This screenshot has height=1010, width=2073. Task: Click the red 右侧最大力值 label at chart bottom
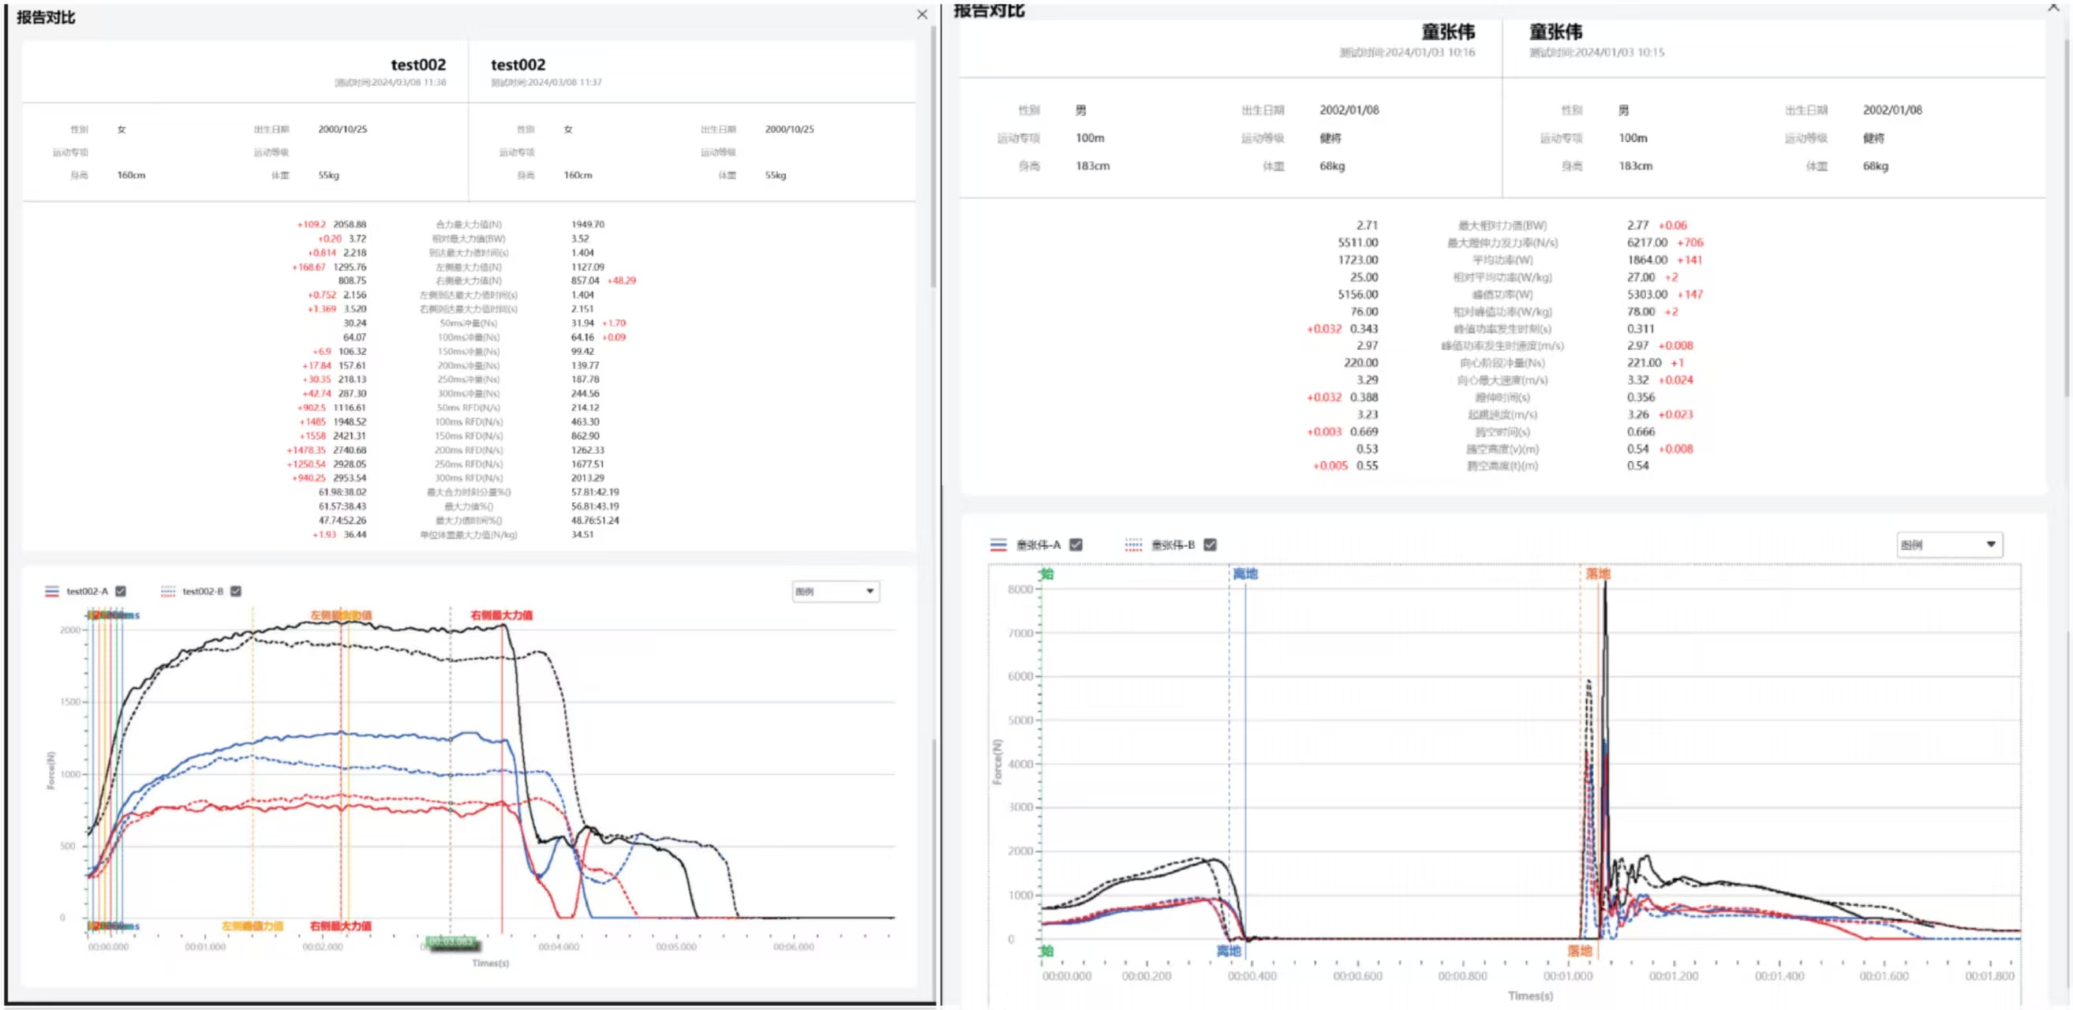[340, 926]
